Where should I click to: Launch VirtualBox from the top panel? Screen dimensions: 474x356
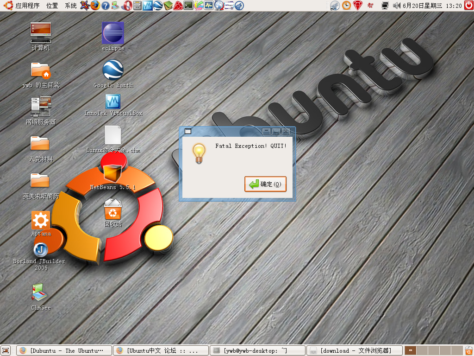coord(148,6)
